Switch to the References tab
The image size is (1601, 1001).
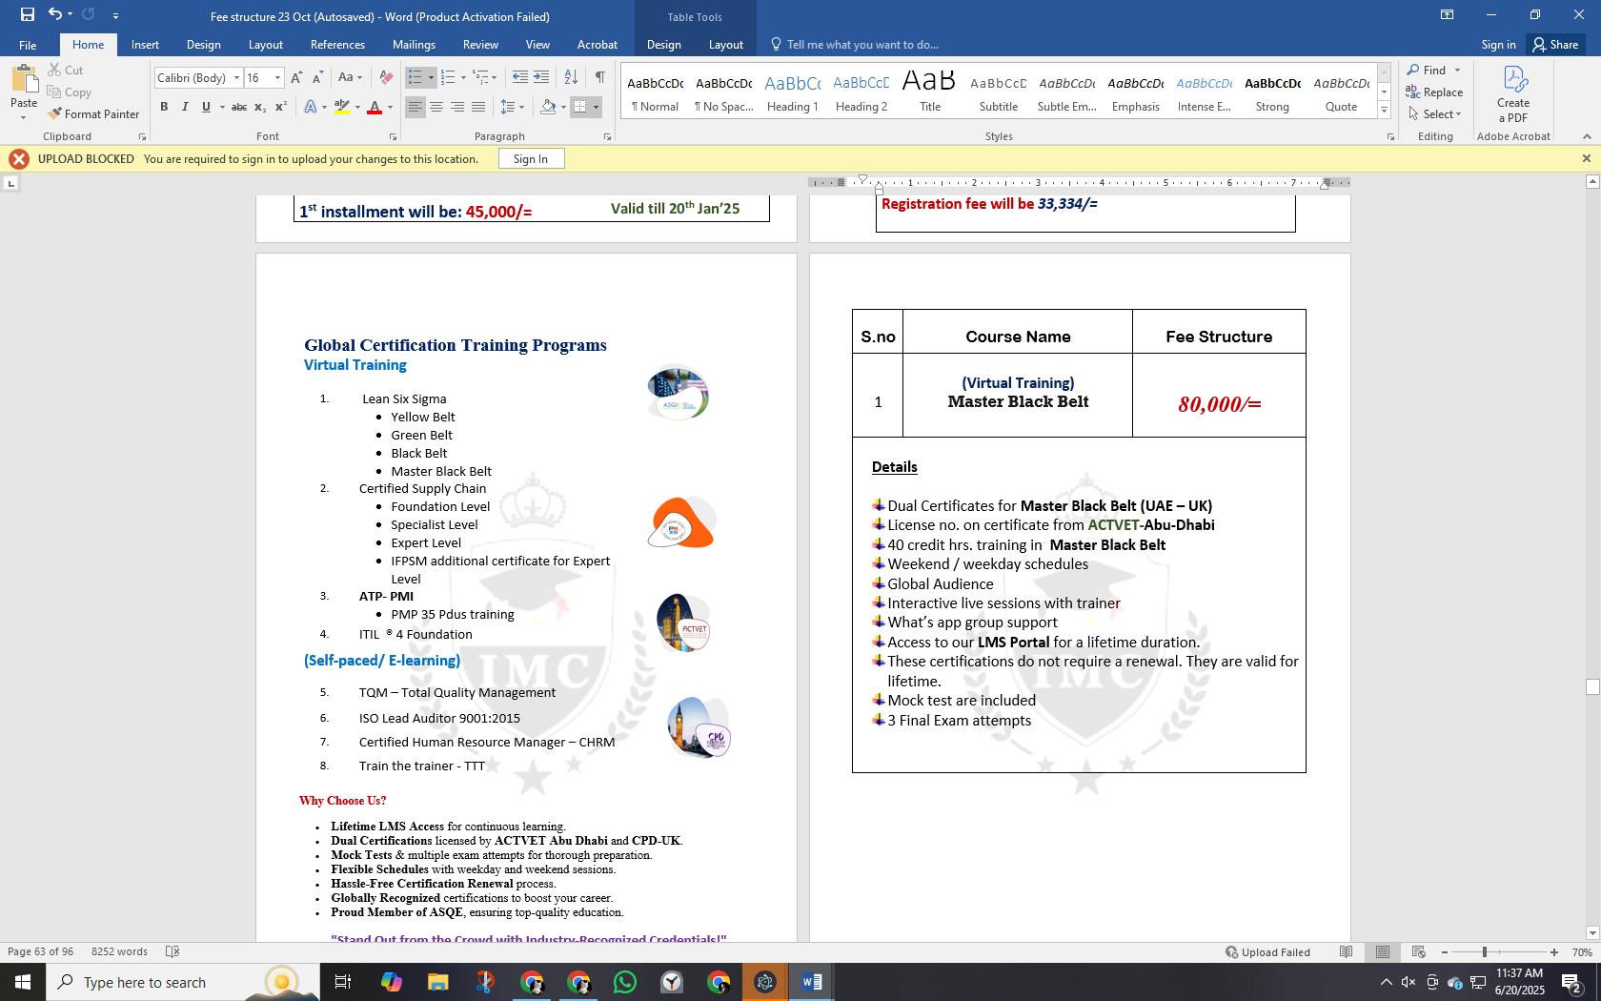(x=337, y=45)
